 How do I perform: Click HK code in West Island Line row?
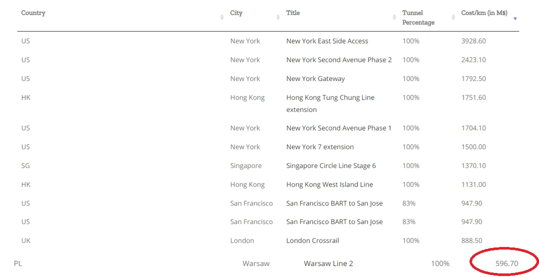26,185
